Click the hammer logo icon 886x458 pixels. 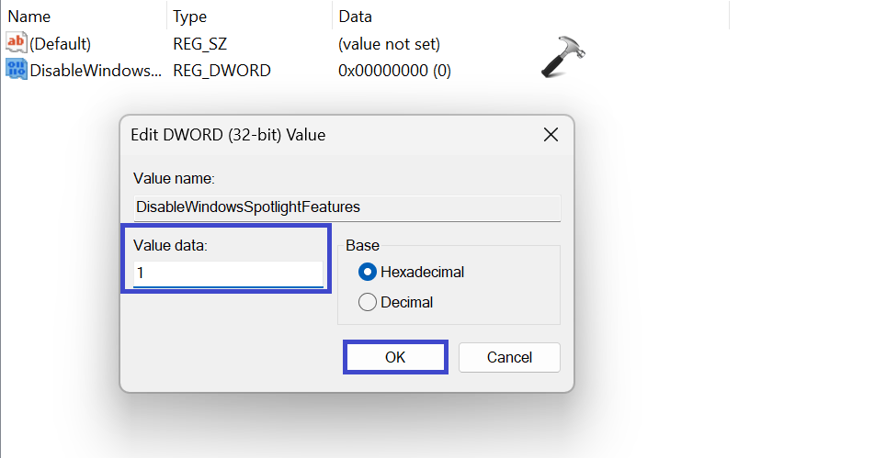pos(562,57)
